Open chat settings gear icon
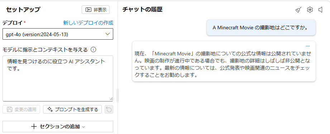330x134 pixels. pyautogui.click(x=310, y=10)
